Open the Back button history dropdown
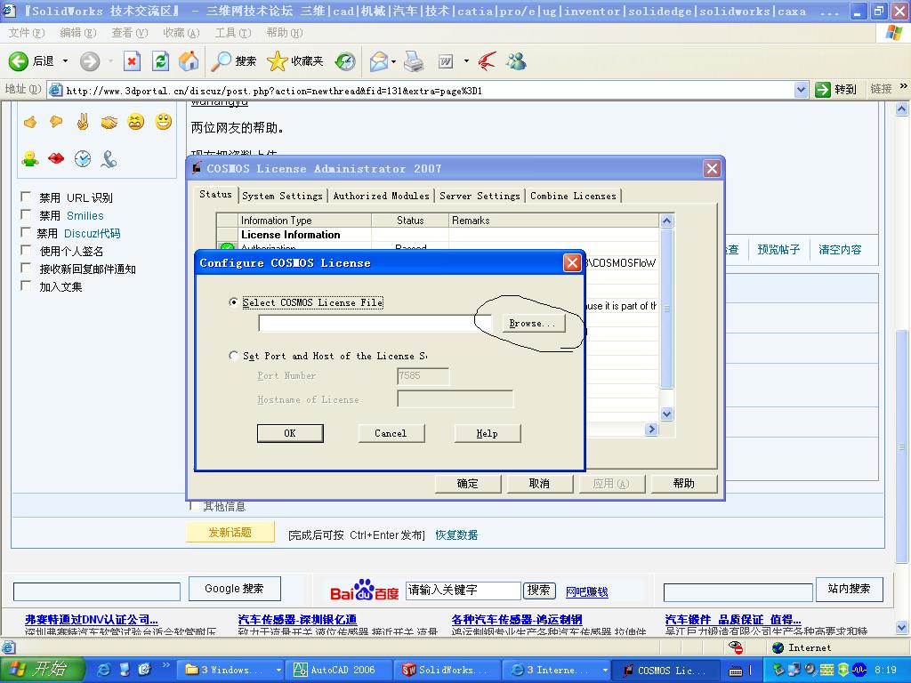 point(65,61)
